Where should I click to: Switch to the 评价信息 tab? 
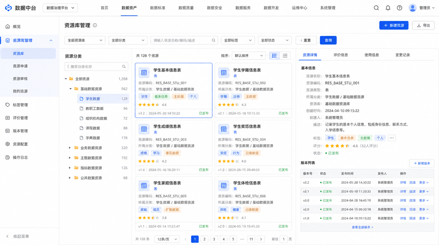click(x=341, y=55)
